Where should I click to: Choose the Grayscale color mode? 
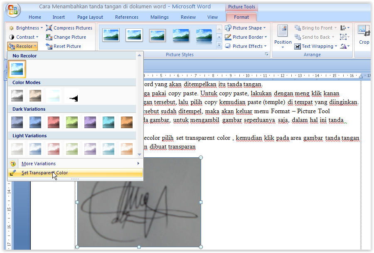coord(17,96)
